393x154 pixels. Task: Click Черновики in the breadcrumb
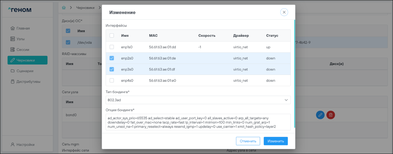84,7
